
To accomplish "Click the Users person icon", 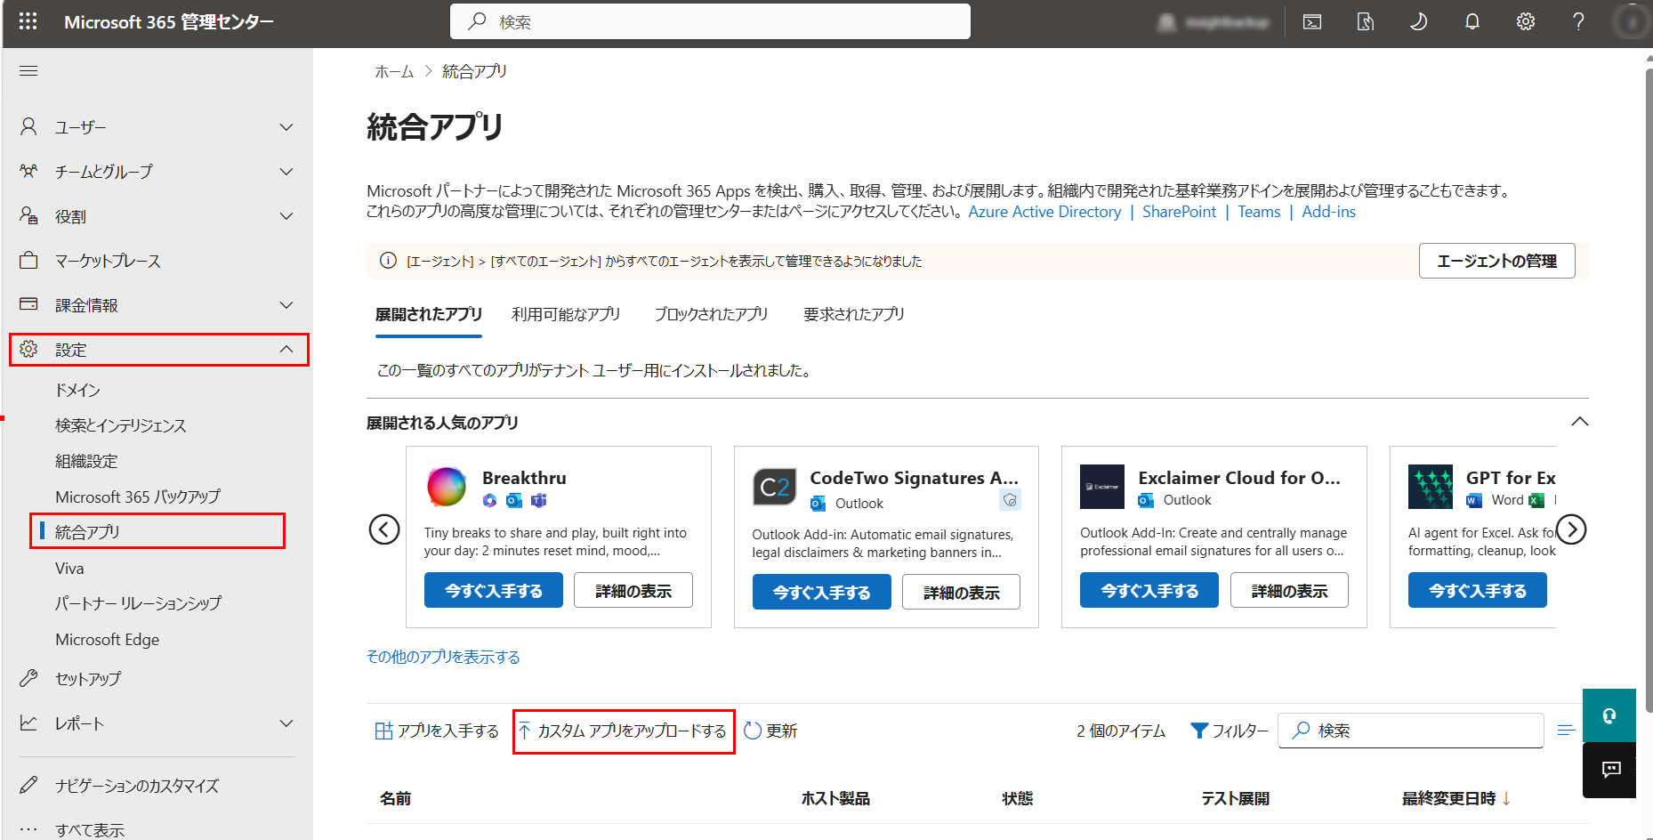I will tap(28, 127).
